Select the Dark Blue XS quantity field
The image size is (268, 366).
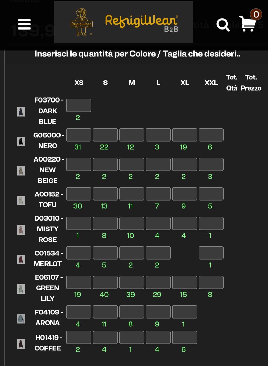[x=79, y=105]
